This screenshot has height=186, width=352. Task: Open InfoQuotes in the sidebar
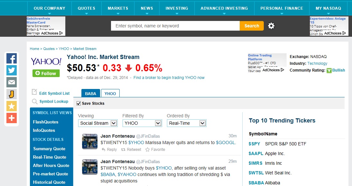(x=44, y=130)
